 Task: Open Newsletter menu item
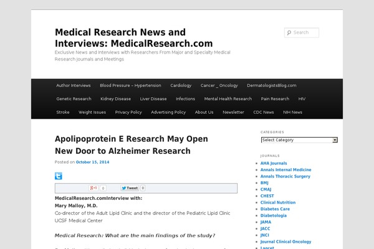(233, 112)
